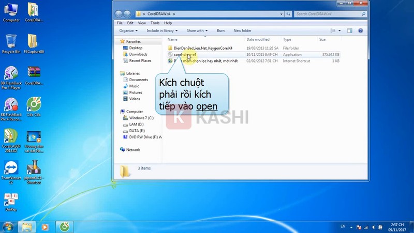Select the CorelDRA... WinRAR archive icon
The image size is (414, 233).
coord(34,75)
